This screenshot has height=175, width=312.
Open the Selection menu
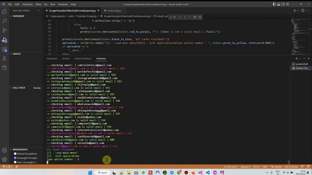(27, 4)
